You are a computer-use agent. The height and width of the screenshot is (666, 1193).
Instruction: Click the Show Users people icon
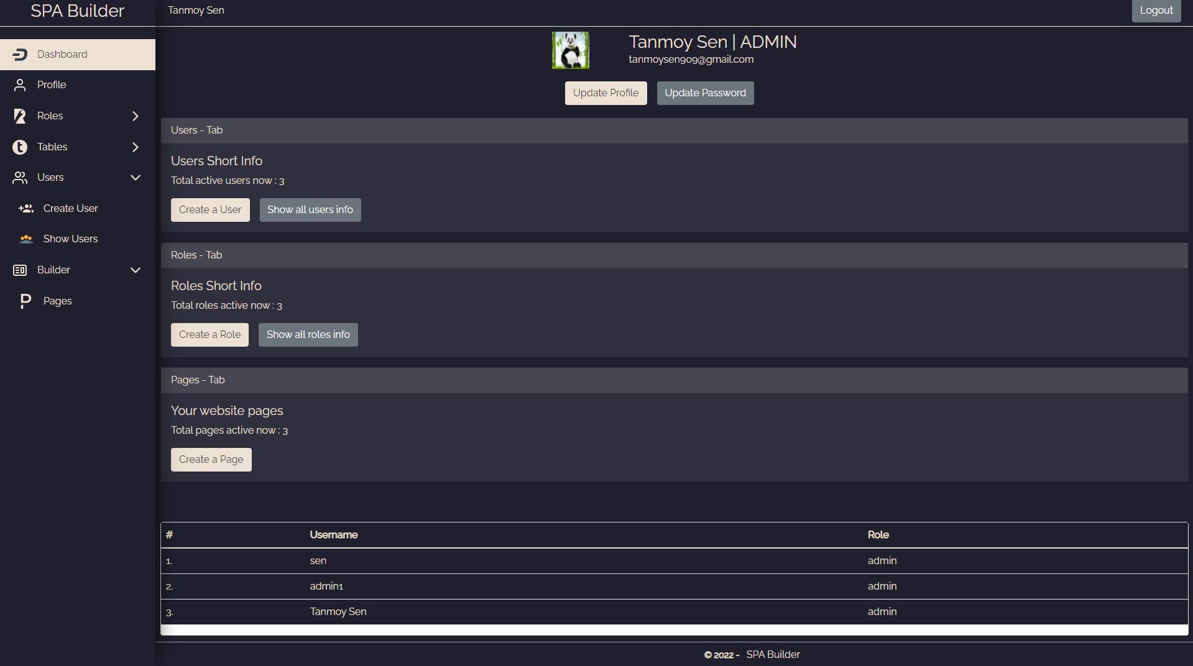[26, 239]
